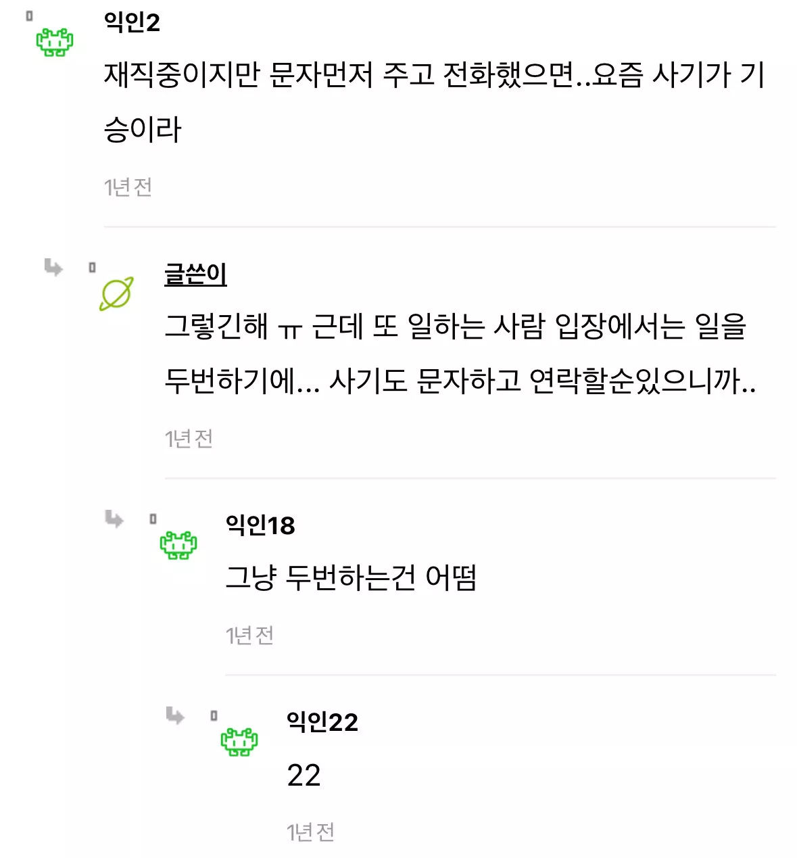797x858 pixels.
Task: Click the small marker left of 글쓴이's avatar
Action: point(92,268)
